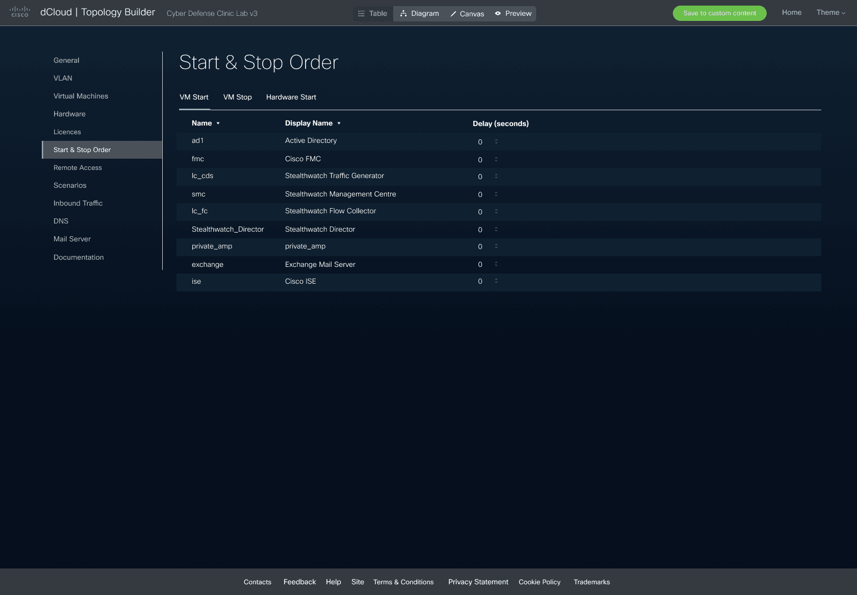Open Virtual Machines in the sidebar

coord(81,96)
